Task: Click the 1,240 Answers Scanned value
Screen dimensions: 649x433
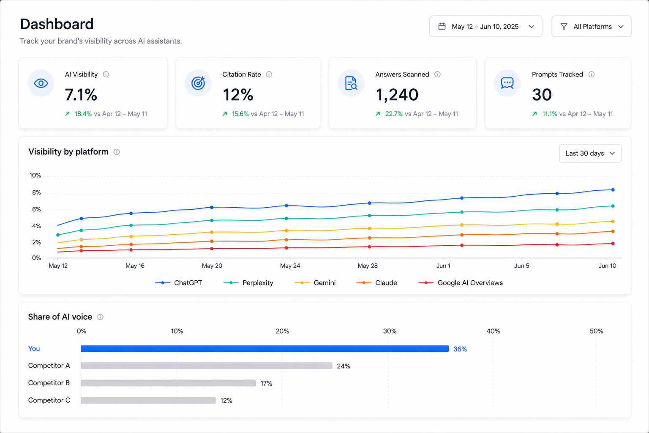Action: 397,95
